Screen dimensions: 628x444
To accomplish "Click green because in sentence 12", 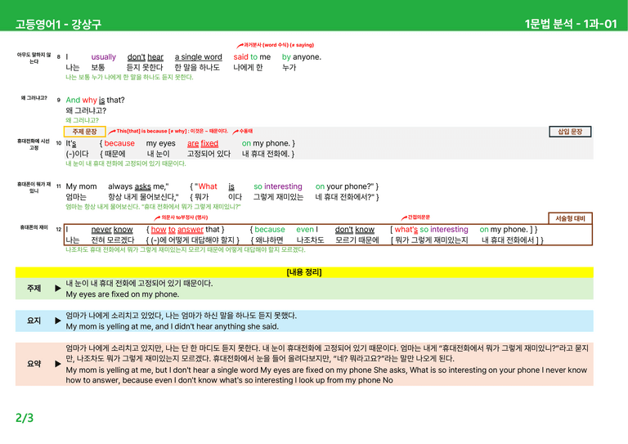I will pyautogui.click(x=270, y=230).
